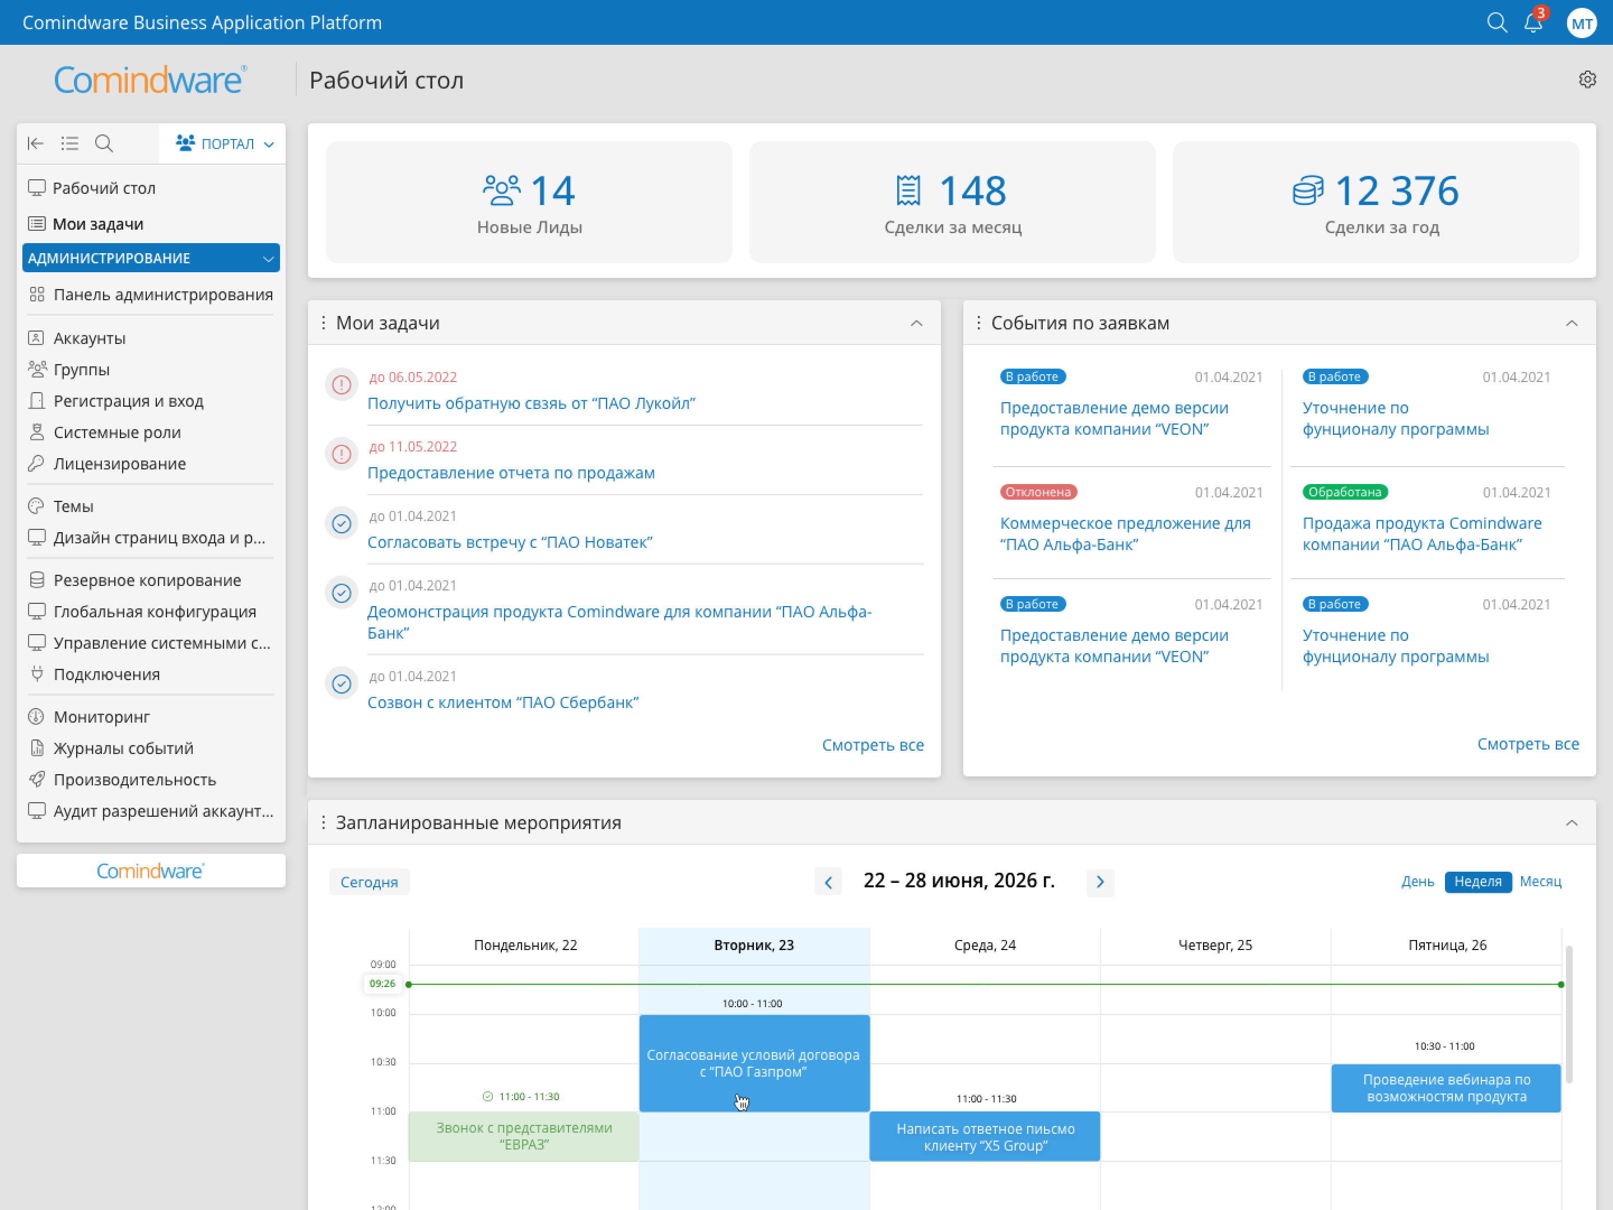Open the Сделки за год card
Viewport: 1613px width, 1210px height.
tap(1376, 202)
